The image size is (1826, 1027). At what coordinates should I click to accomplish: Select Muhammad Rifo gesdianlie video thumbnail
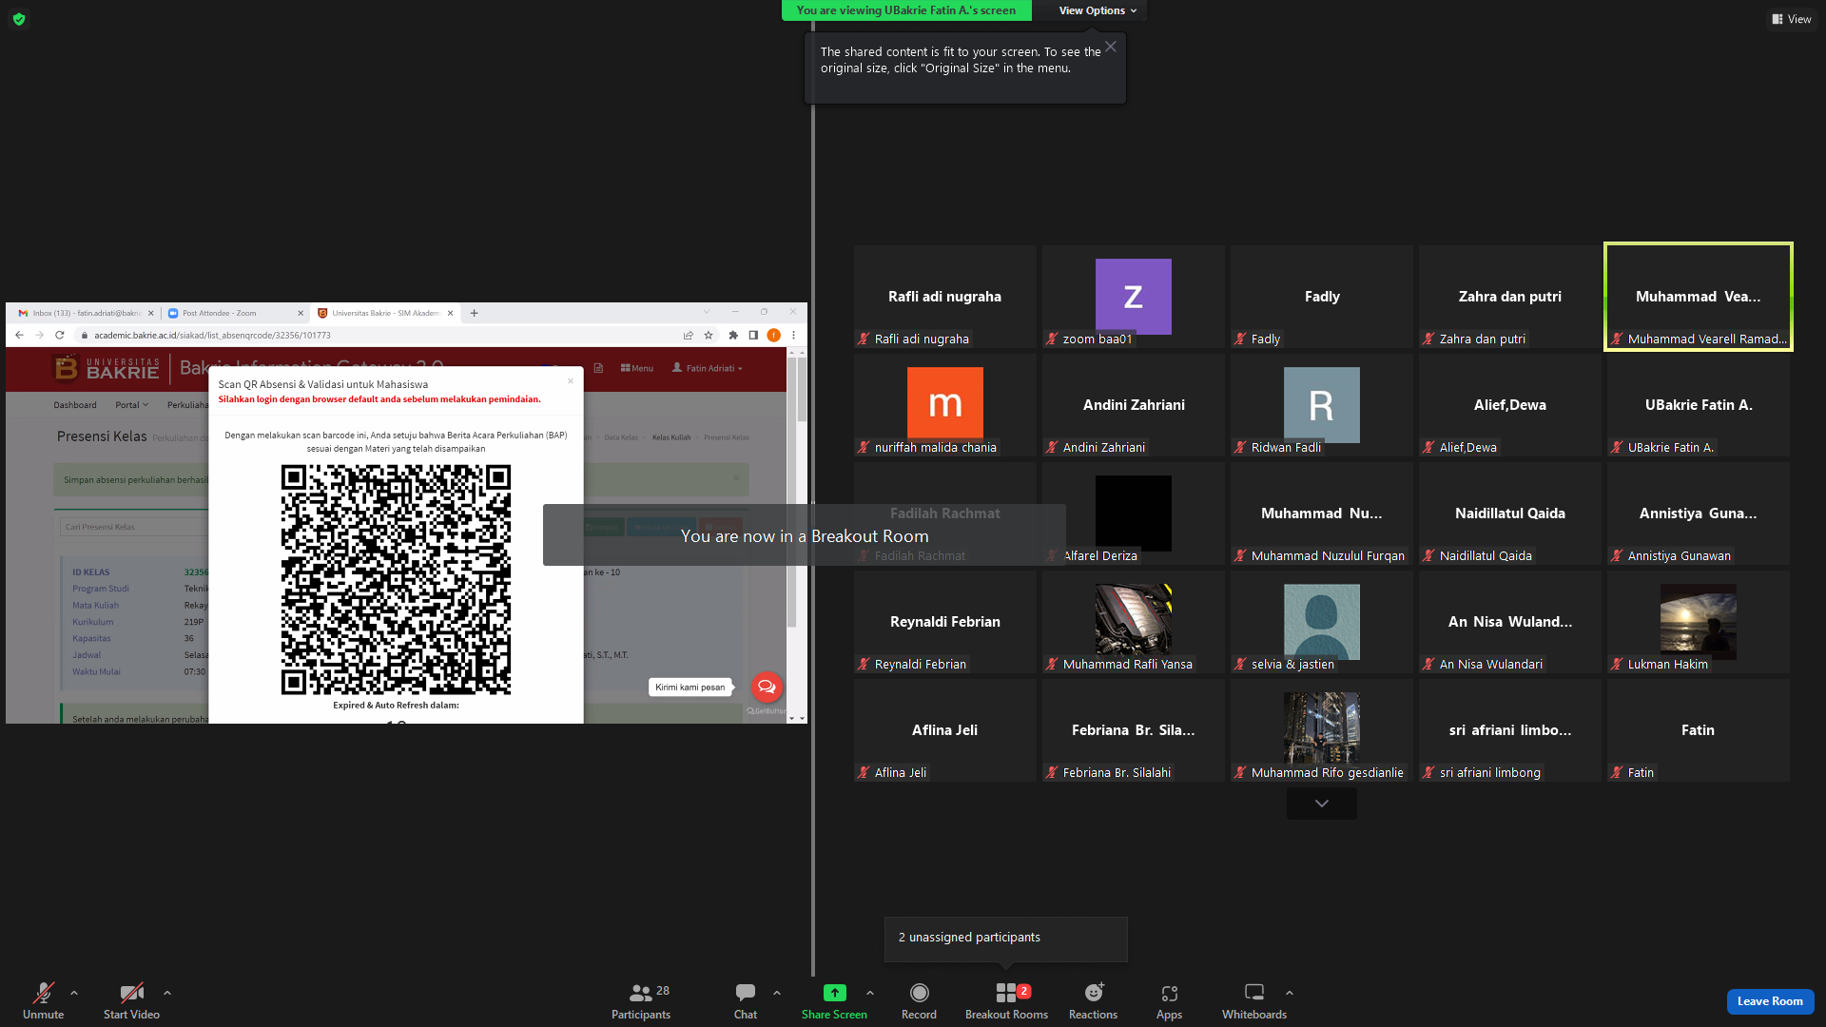1322,728
